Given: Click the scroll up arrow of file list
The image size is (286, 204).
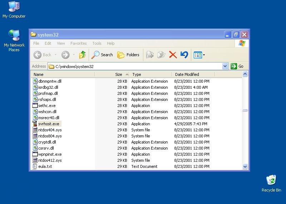Looking at the screenshot, I should pos(245,74).
